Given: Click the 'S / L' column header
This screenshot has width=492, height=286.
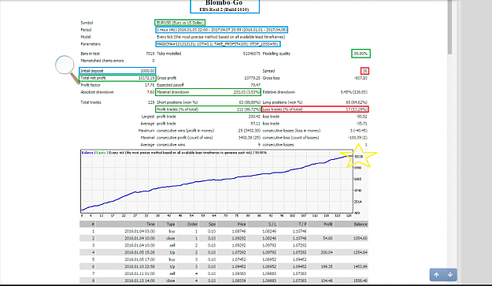Looking at the screenshot, I should click(x=272, y=225).
